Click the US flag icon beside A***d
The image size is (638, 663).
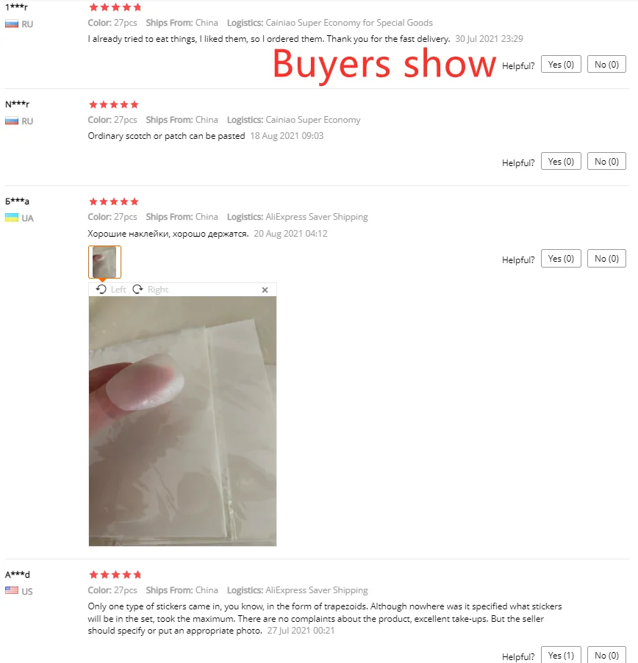12,590
